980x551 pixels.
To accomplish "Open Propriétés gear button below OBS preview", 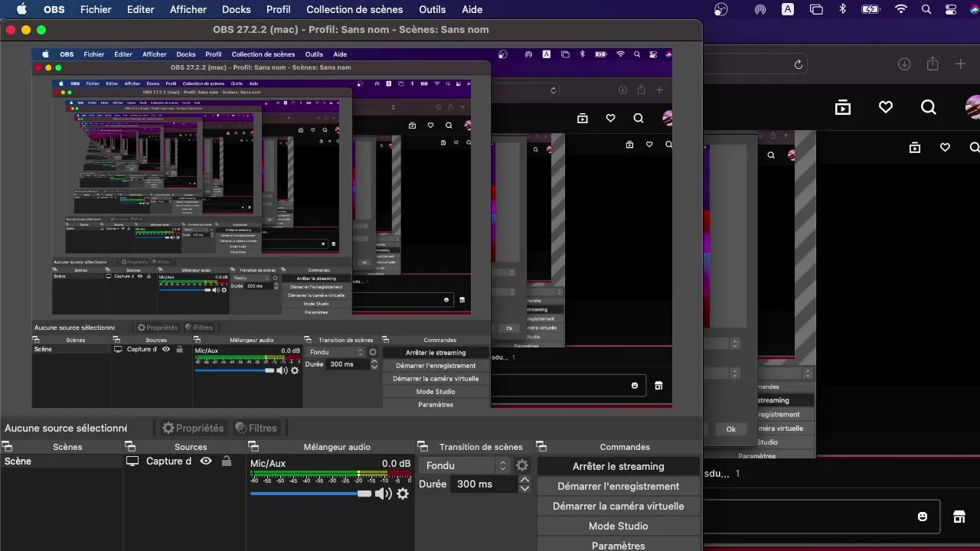I will point(193,428).
